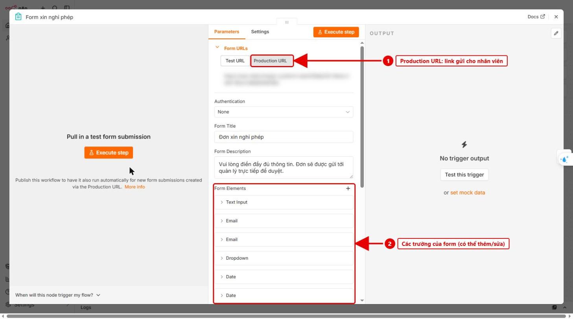The height and width of the screenshot is (319, 573).
Task: Click the Form xin nghỉ phép title text
Action: point(49,17)
